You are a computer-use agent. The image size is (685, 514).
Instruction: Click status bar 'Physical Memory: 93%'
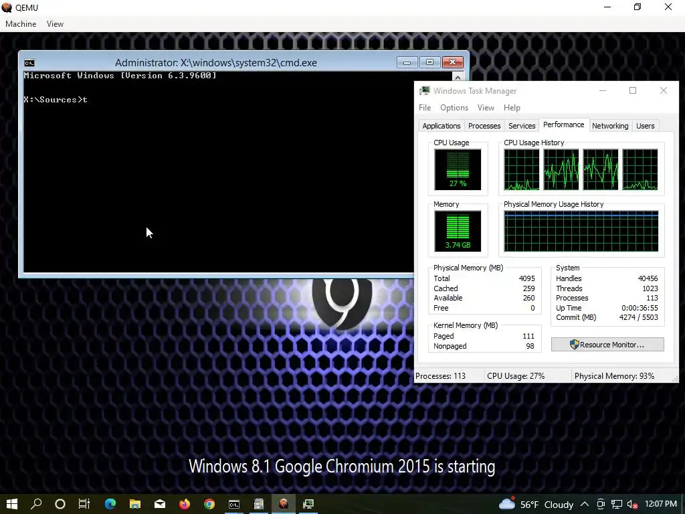pos(614,376)
